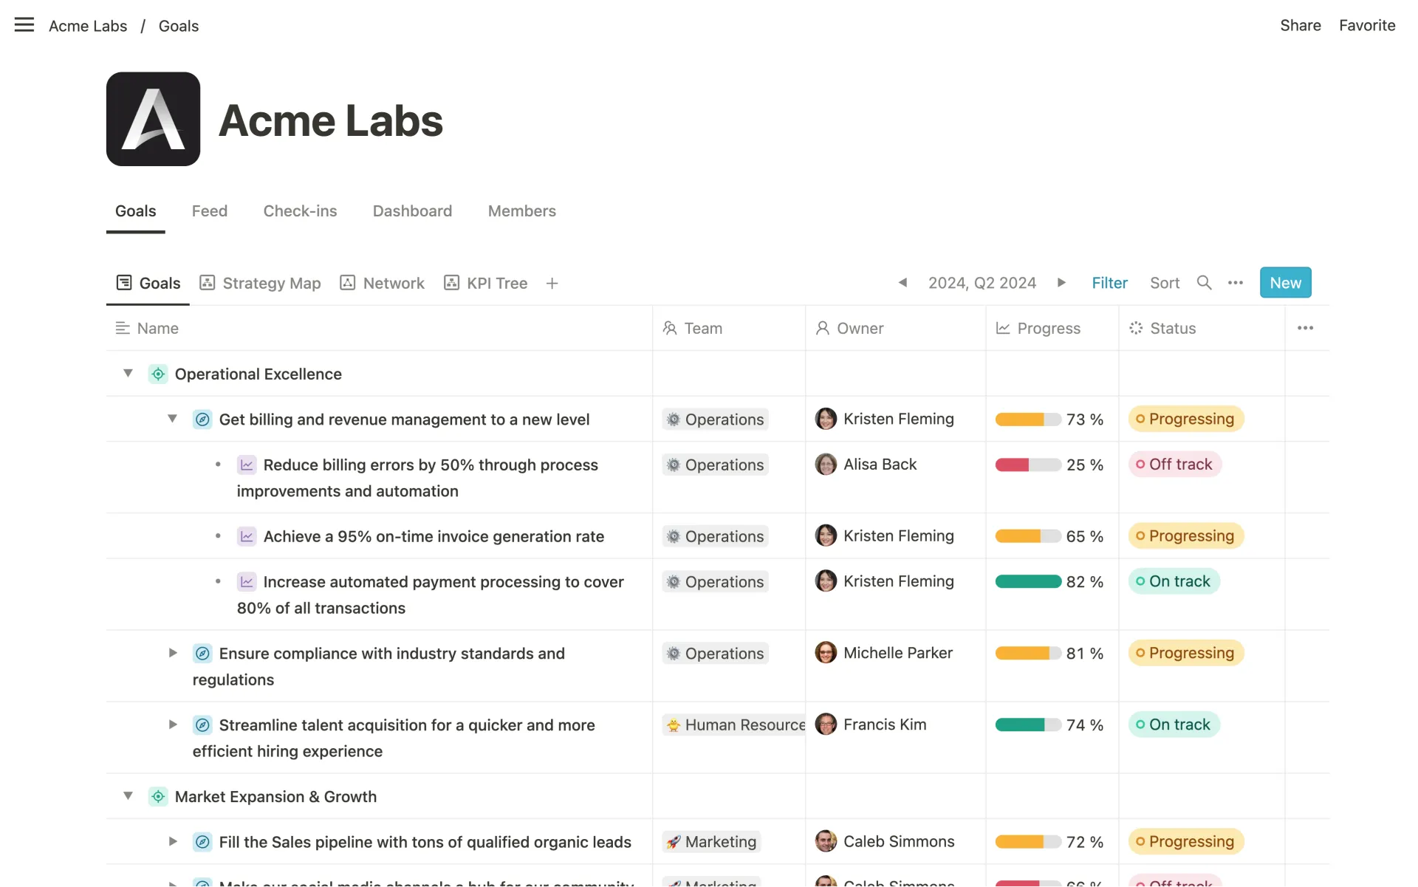1418x887 pixels.
Task: Click Kristen Fleming's avatar in the billing row
Action: click(x=826, y=419)
